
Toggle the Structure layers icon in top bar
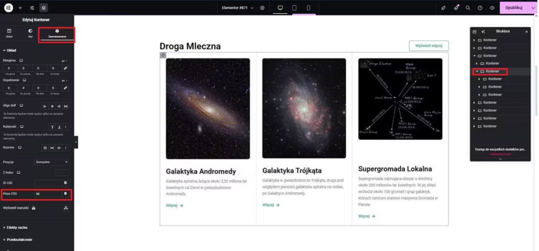[44, 7]
